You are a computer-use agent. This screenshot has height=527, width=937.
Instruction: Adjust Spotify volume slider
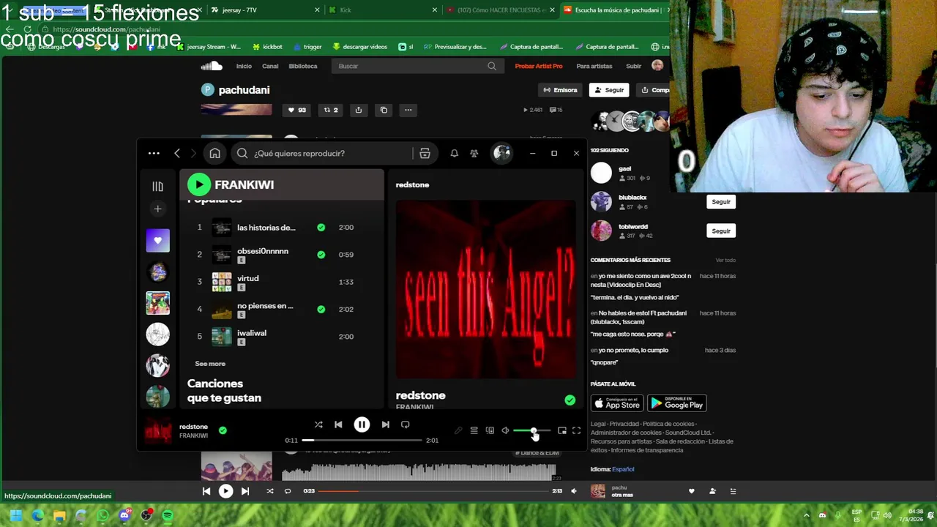[x=531, y=430]
